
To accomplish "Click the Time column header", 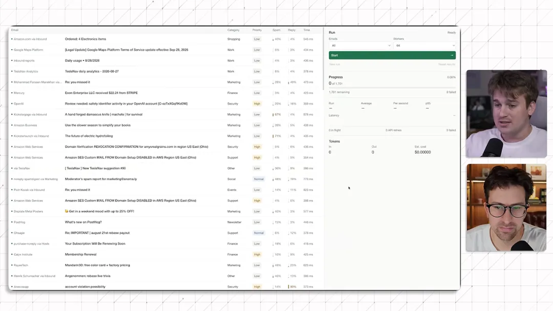I will (x=307, y=30).
